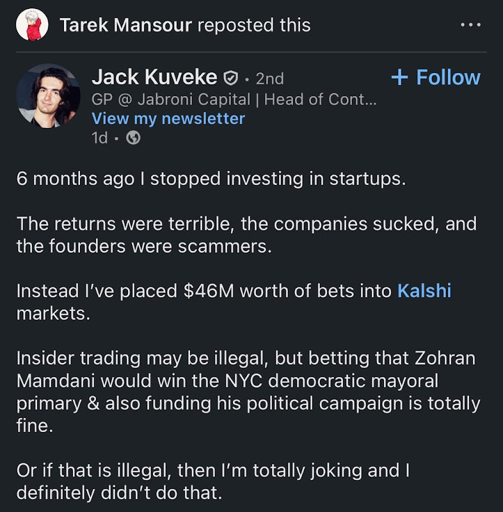Open the Kalshi company link
Screen dimensions: 503x512
click(424, 291)
